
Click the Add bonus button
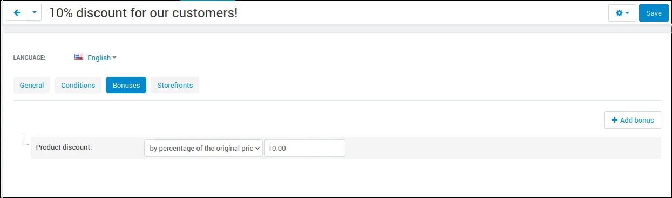632,120
